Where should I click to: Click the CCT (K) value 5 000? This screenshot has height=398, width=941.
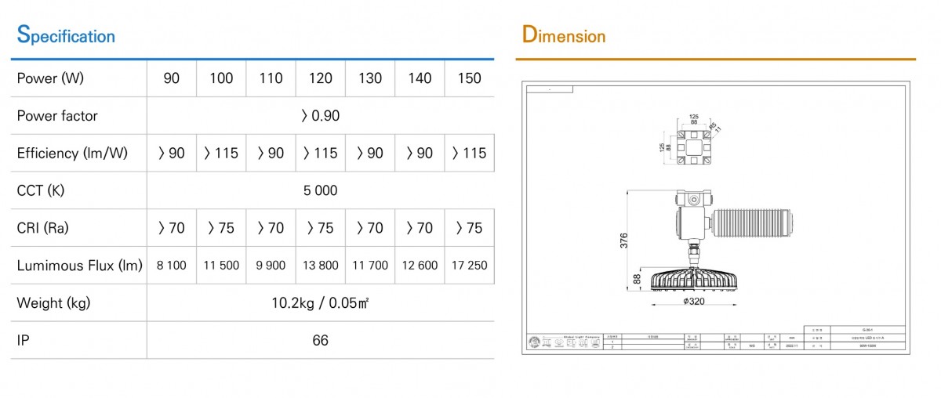(x=320, y=190)
